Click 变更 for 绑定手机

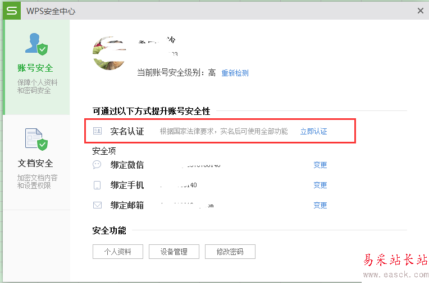[x=320, y=185]
